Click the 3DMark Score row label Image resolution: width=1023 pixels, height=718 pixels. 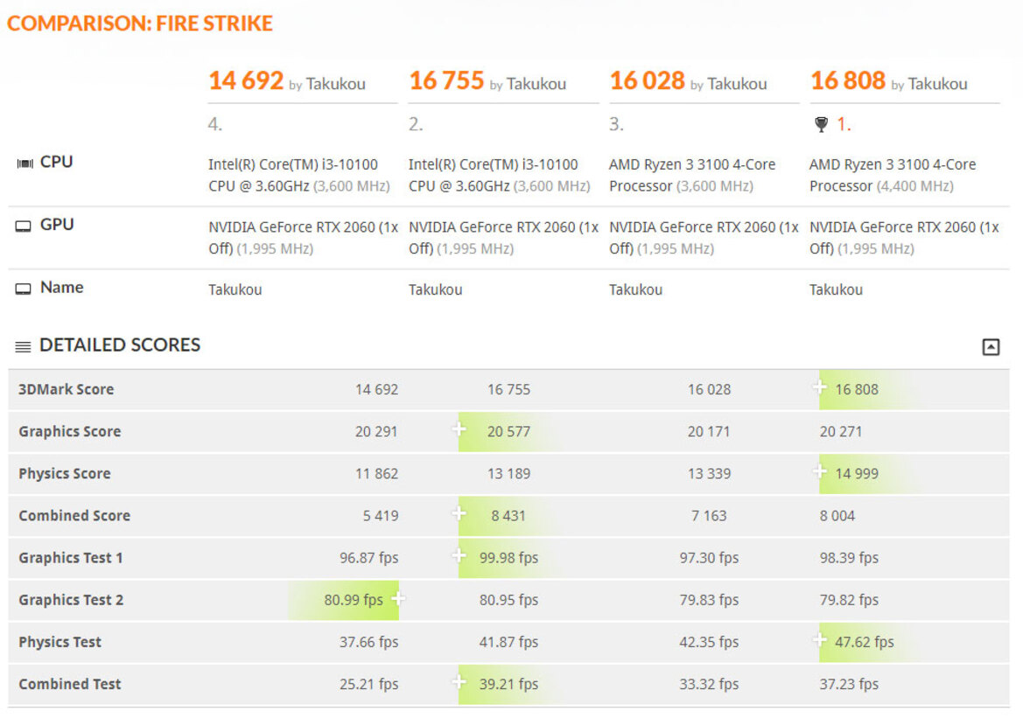click(x=66, y=389)
